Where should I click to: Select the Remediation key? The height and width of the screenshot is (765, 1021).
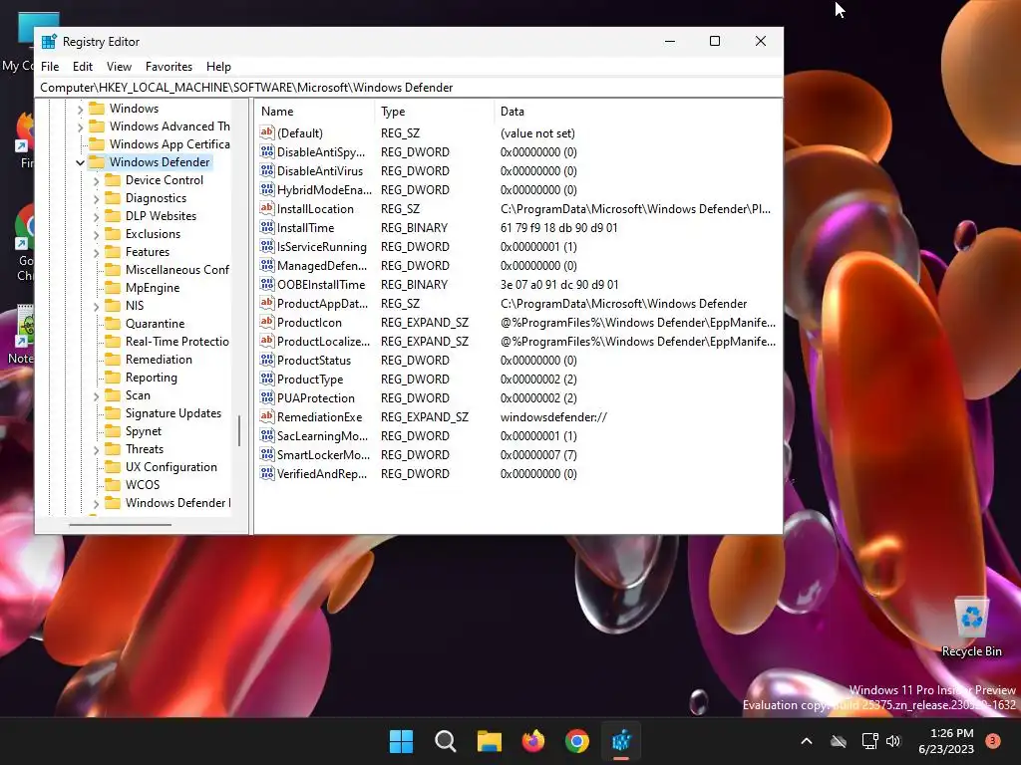tap(159, 359)
